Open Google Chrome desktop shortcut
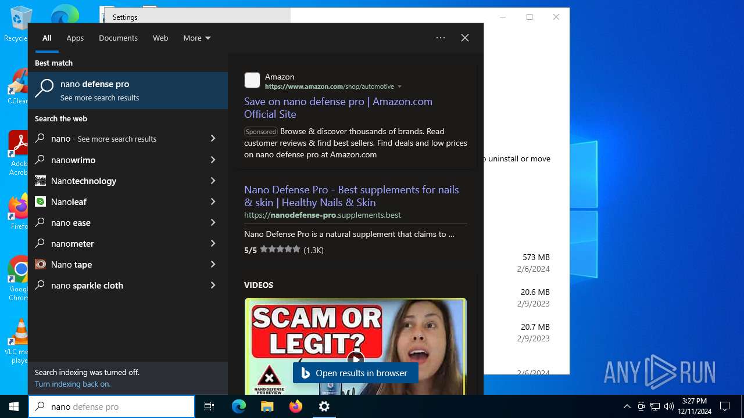The width and height of the screenshot is (744, 418). point(18,279)
